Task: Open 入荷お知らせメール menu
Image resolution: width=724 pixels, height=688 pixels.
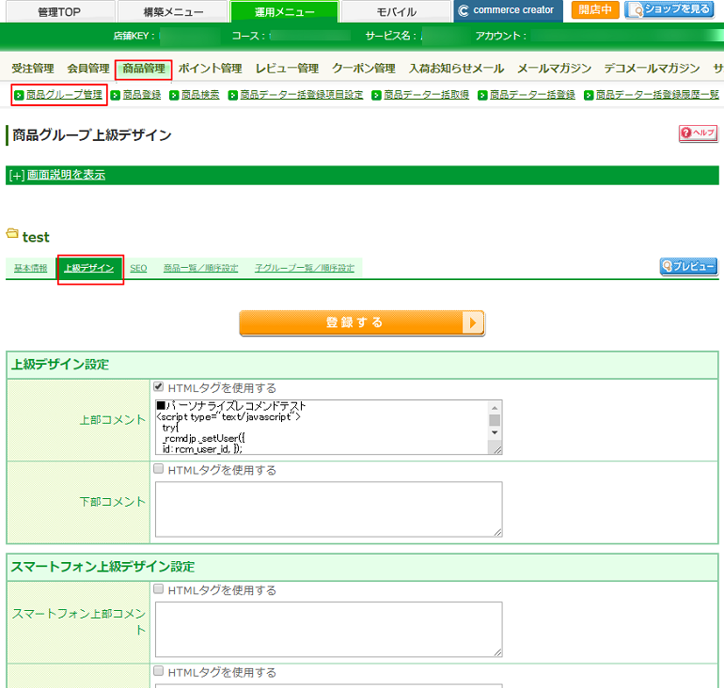Action: tap(456, 69)
